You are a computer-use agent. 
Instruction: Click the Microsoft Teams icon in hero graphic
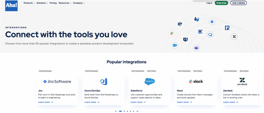click(x=196, y=48)
